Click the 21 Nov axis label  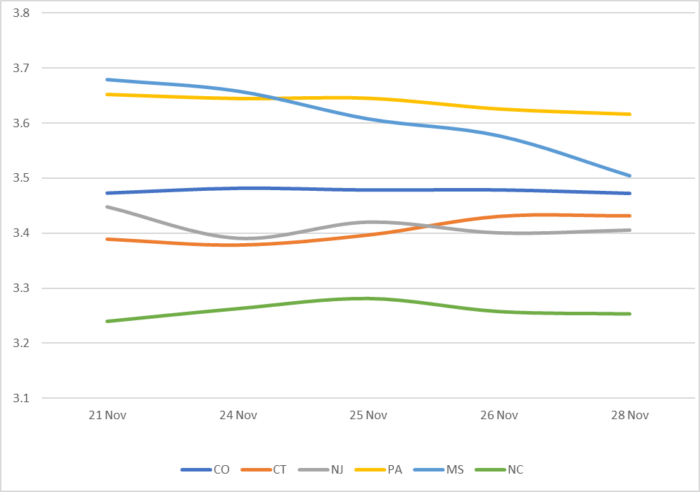tap(107, 415)
